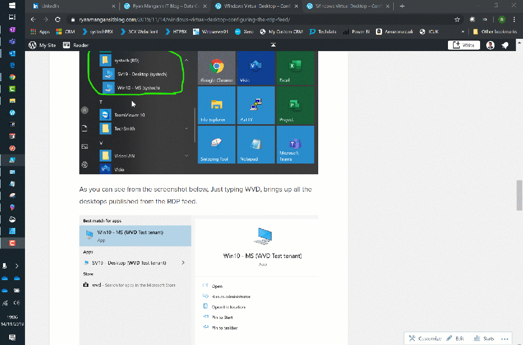Image resolution: width=523 pixels, height=345 pixels.
Task: Open the ICUK bookmark
Action: [429, 32]
